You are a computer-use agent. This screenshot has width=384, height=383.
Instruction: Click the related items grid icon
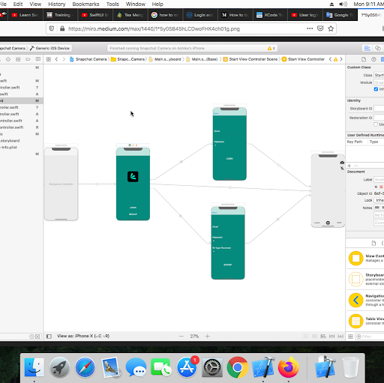(x=49, y=59)
